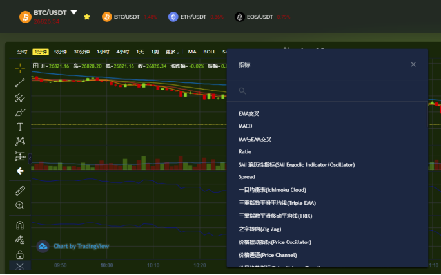The image size is (441, 275).
Task: Select the ruler measure tool
Action: 20,191
